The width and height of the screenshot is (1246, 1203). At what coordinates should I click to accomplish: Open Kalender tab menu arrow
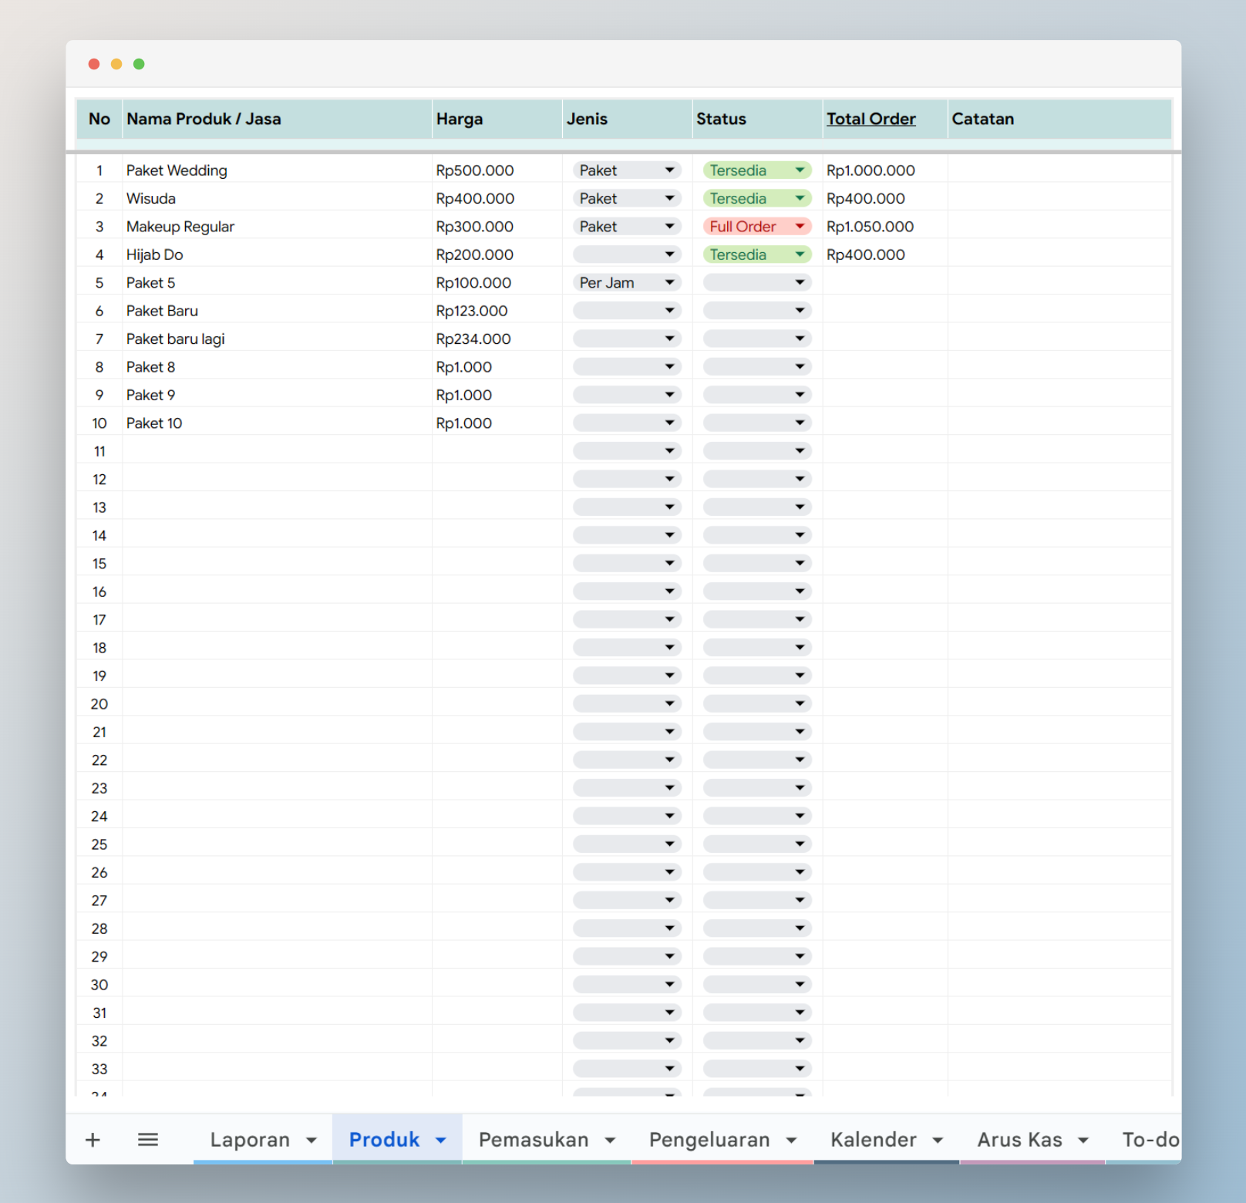(938, 1141)
